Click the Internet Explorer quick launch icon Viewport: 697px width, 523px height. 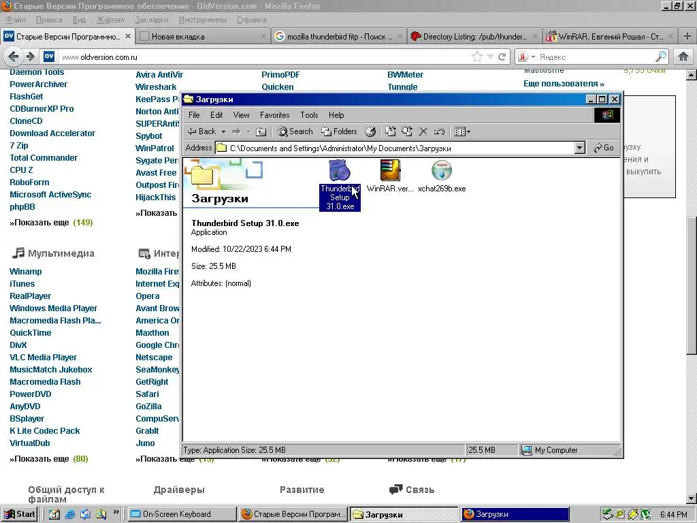click(70, 514)
